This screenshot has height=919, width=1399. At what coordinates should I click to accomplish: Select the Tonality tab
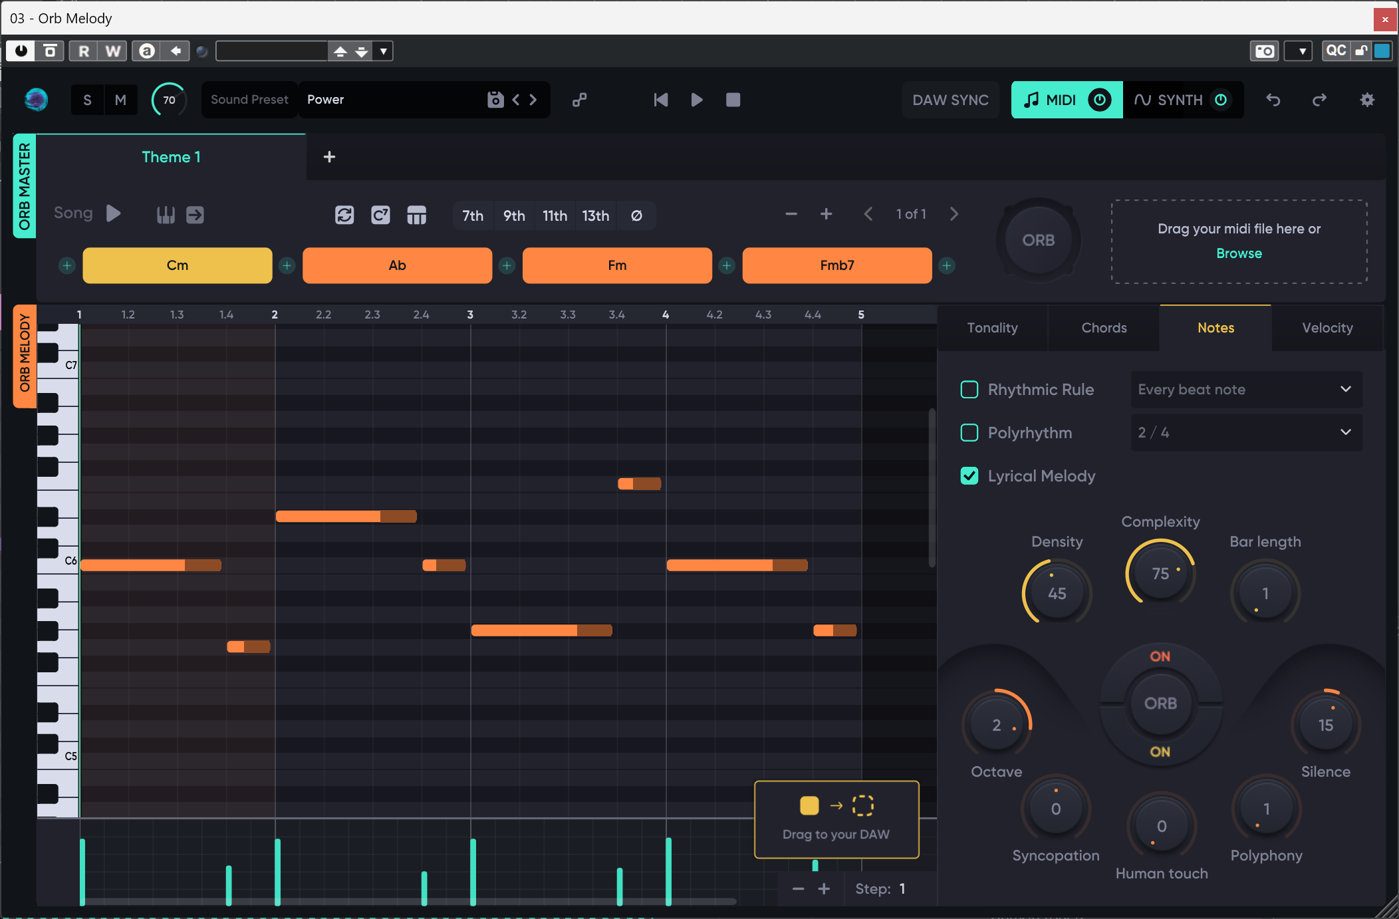992,327
